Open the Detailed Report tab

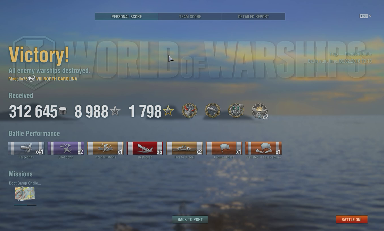point(254,17)
